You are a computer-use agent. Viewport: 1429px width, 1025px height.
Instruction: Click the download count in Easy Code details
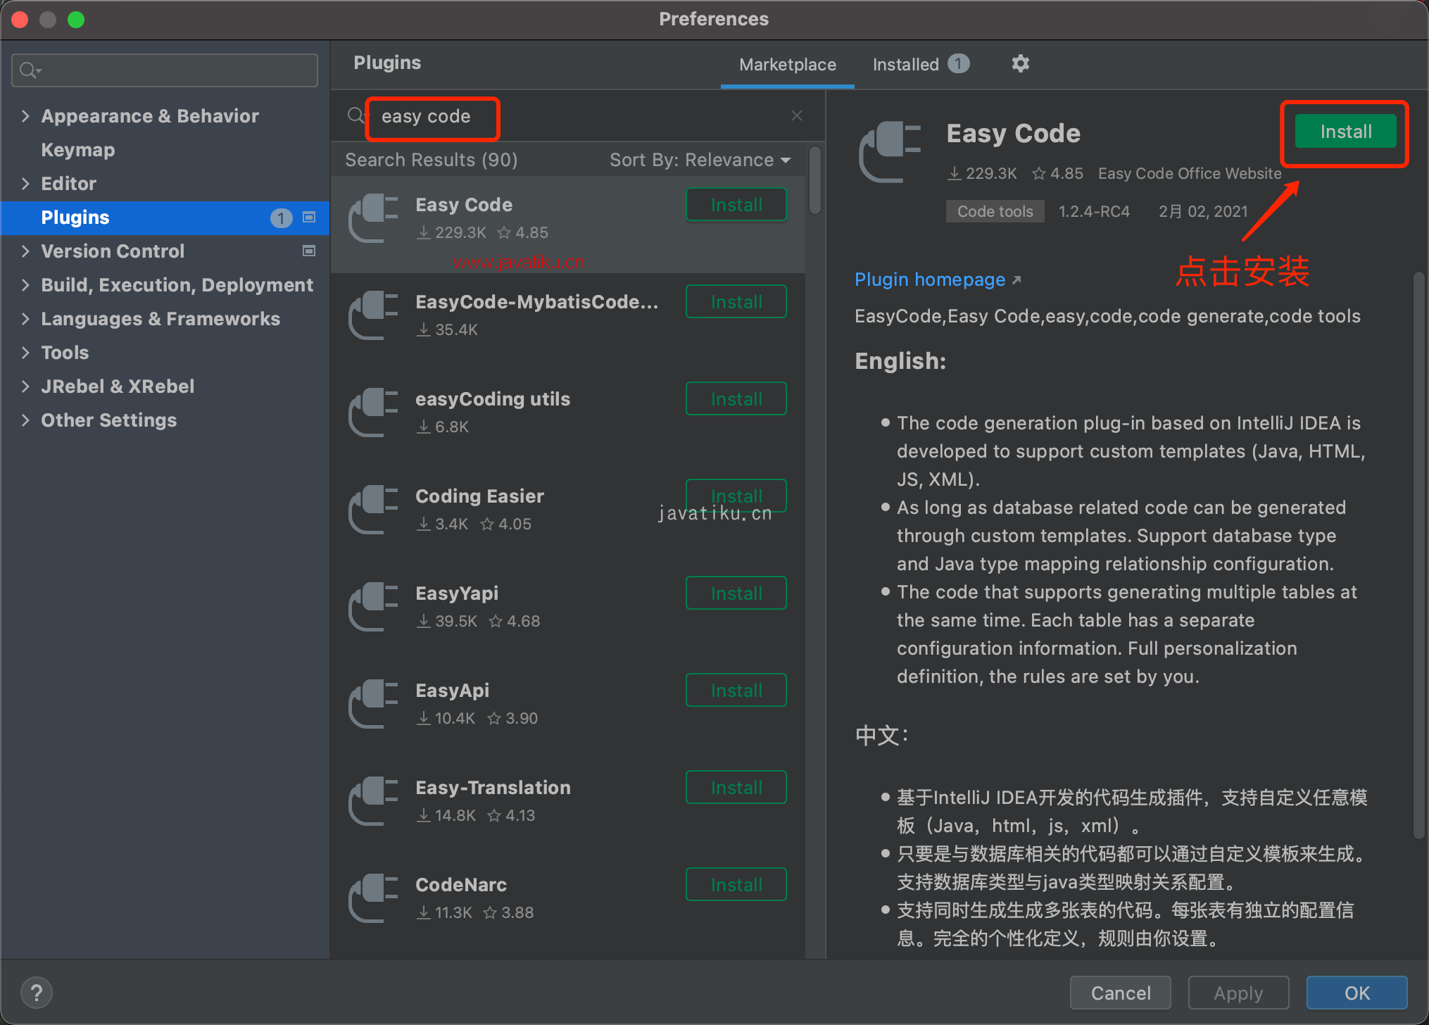point(983,173)
